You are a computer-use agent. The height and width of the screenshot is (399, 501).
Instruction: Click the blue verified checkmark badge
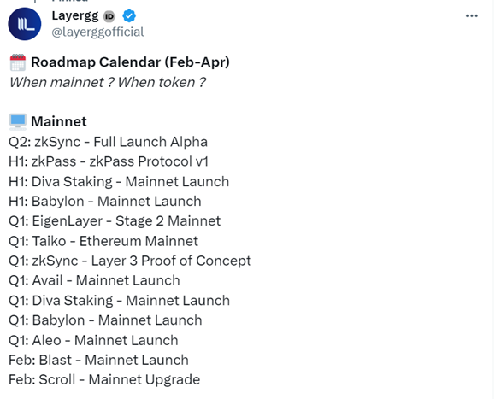point(129,15)
